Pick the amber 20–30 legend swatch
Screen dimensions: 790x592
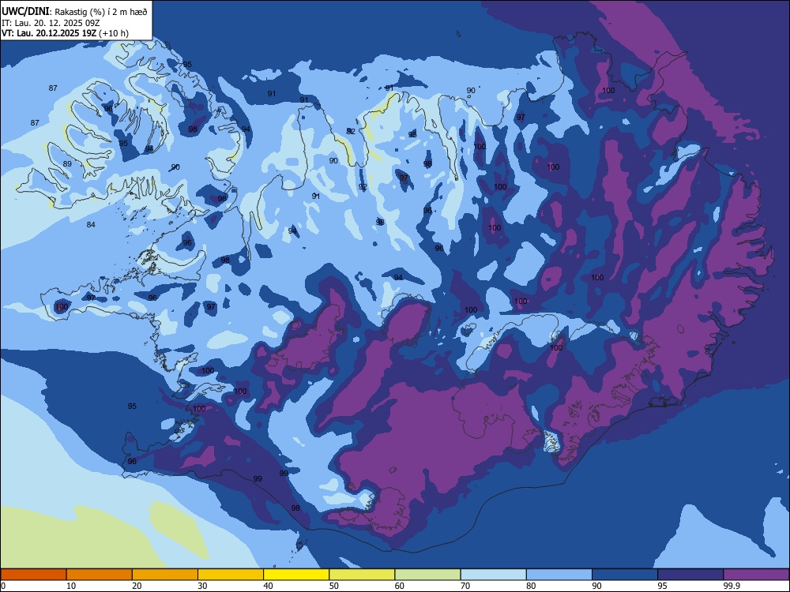(165, 575)
